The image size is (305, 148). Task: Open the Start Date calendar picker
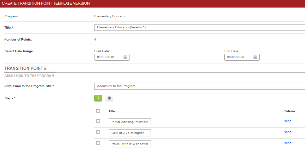[x=125, y=57]
